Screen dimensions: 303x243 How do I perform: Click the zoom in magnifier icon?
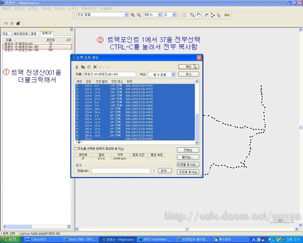click(x=133, y=15)
